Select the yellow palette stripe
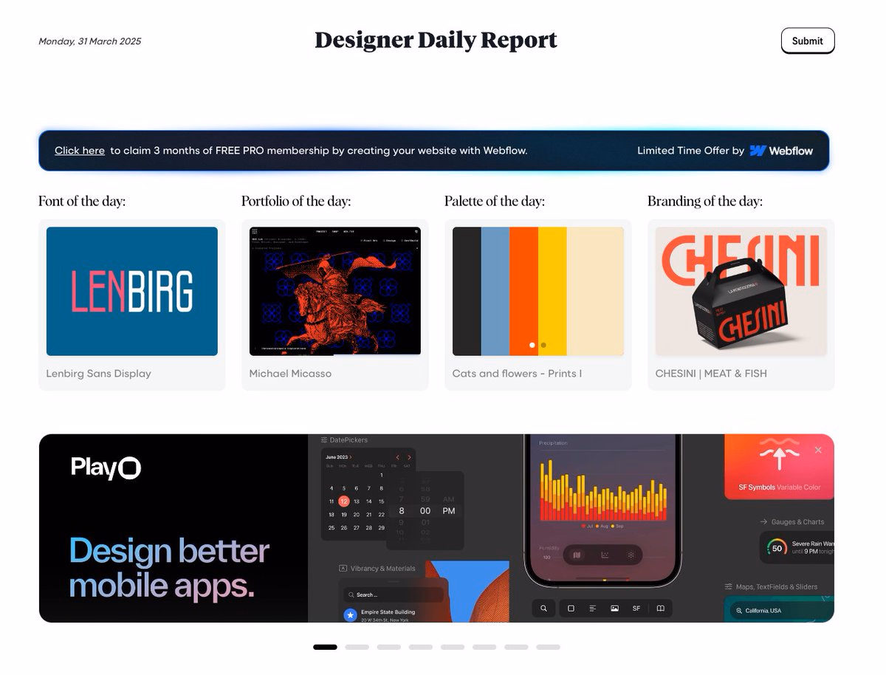 [x=552, y=291]
